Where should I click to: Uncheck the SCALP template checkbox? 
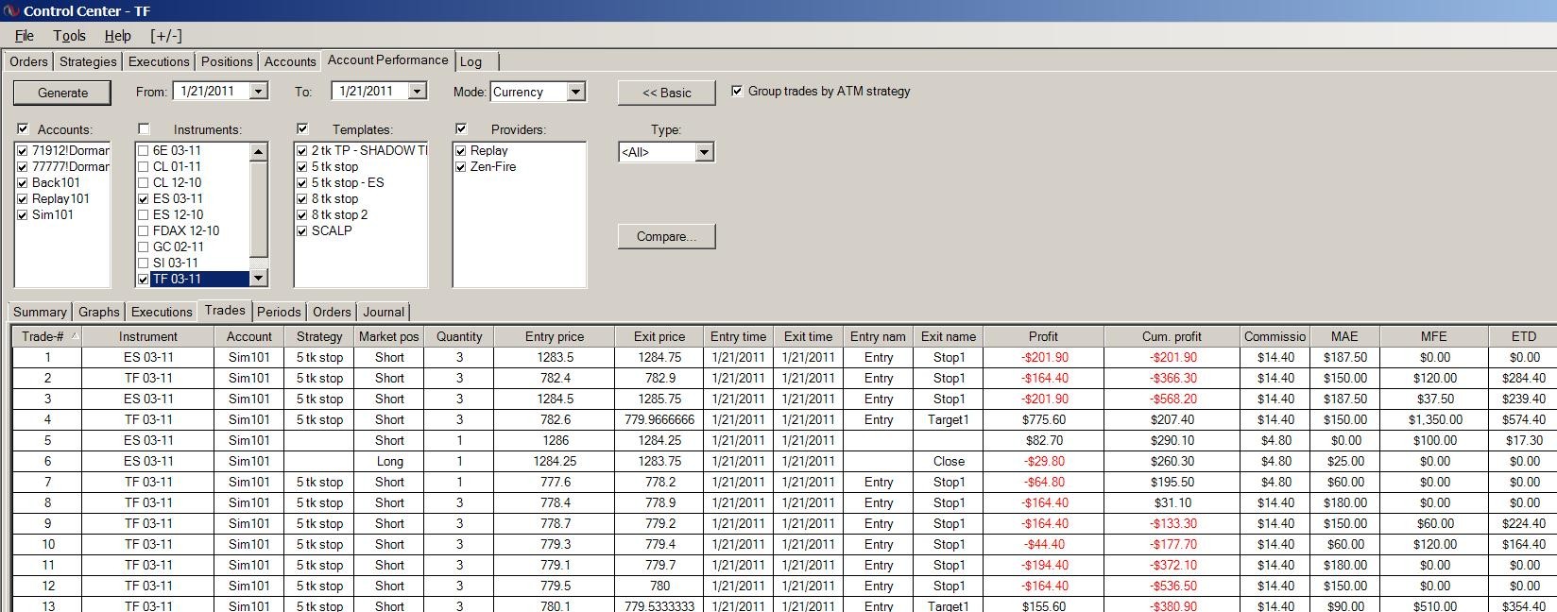(x=302, y=230)
